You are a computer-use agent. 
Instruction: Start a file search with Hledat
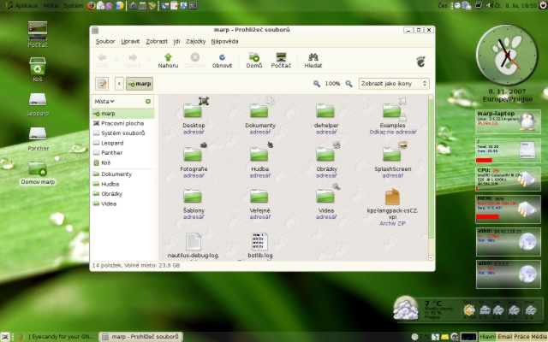[313, 61]
